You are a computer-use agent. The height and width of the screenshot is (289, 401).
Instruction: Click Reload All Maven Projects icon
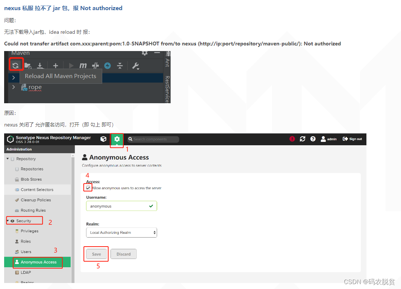coord(16,66)
